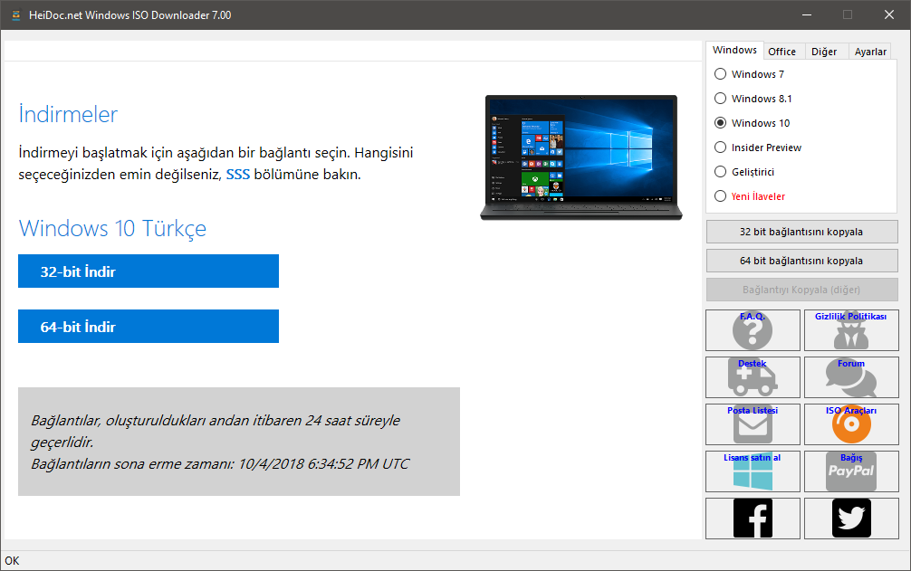
Task: Switch to the Windows tab
Action: [x=734, y=50]
